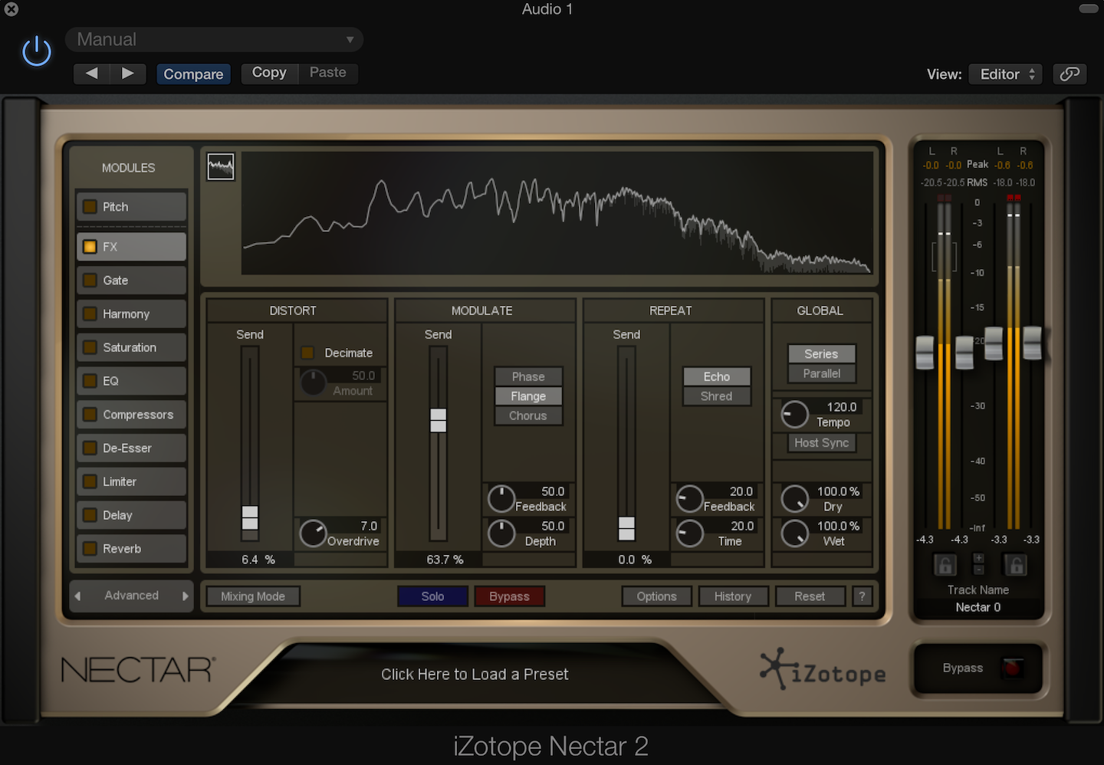Click the Wet level knob

point(794,534)
